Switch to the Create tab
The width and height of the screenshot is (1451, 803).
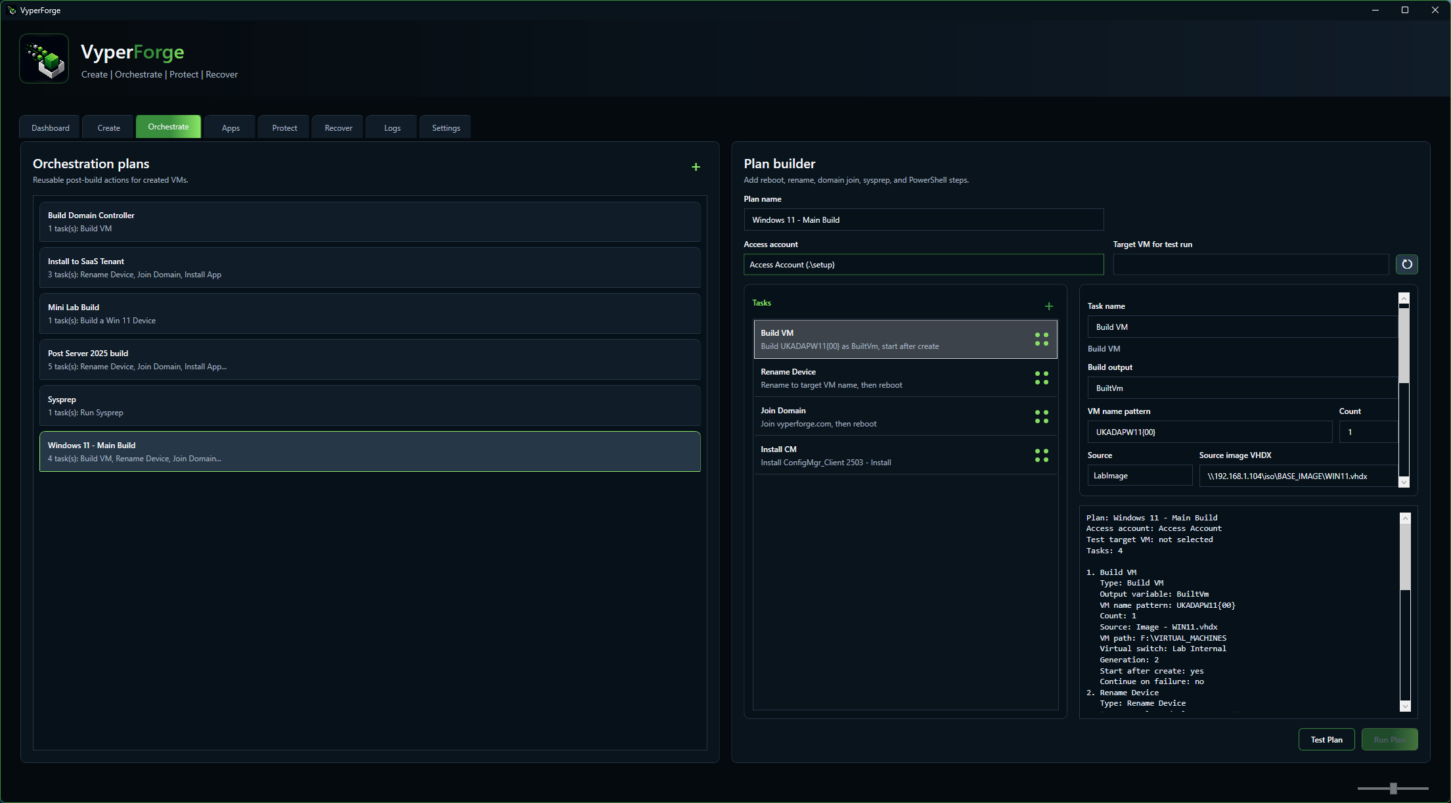(x=108, y=127)
